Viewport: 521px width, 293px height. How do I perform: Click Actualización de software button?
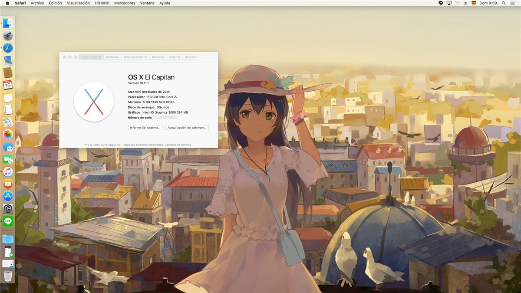(187, 128)
